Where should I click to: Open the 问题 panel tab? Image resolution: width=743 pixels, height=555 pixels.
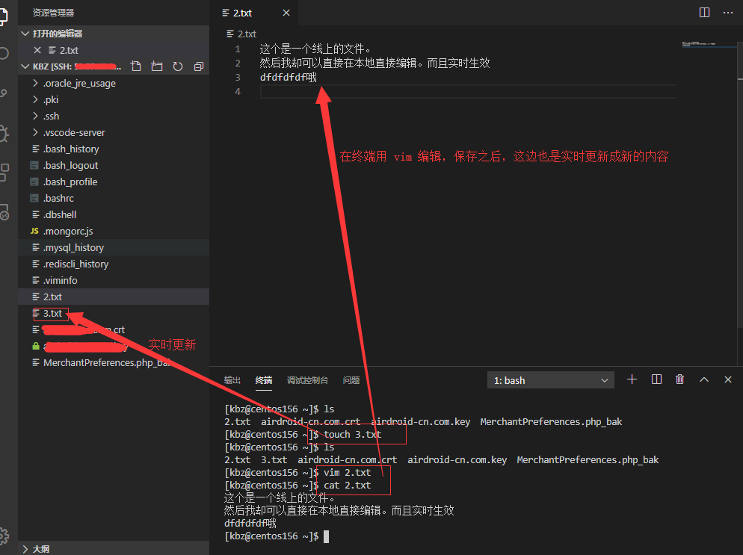click(x=351, y=379)
